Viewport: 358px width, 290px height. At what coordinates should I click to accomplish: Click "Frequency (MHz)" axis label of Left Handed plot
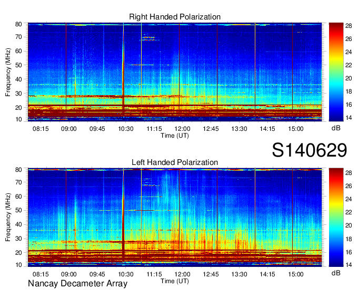coord(8,217)
